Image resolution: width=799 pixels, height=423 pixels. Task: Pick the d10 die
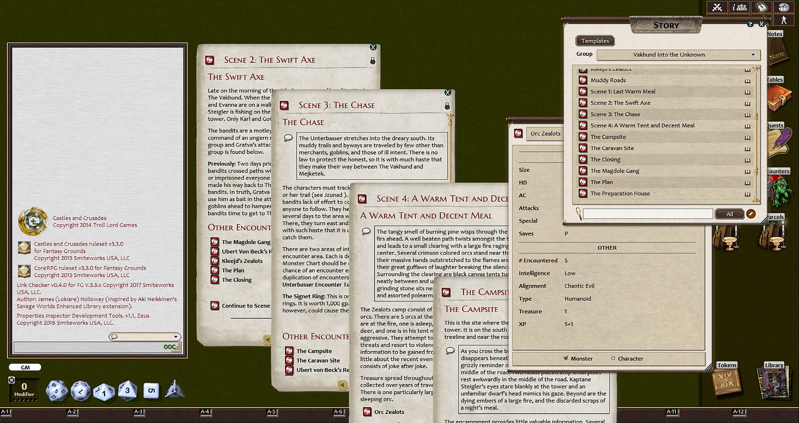point(104,391)
